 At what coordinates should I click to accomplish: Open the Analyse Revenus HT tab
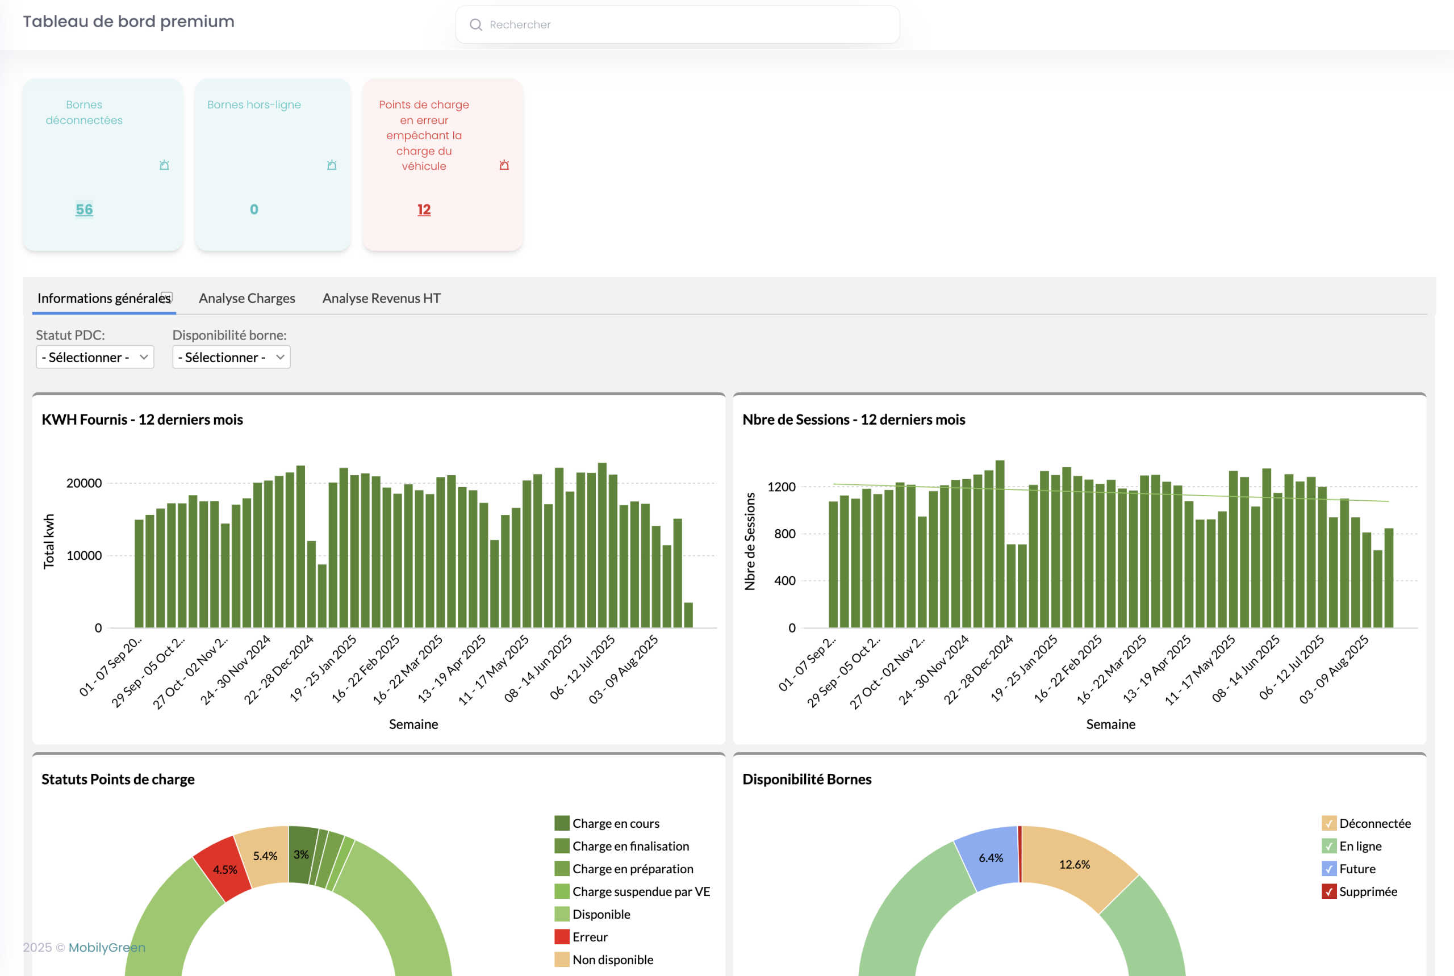coord(382,298)
